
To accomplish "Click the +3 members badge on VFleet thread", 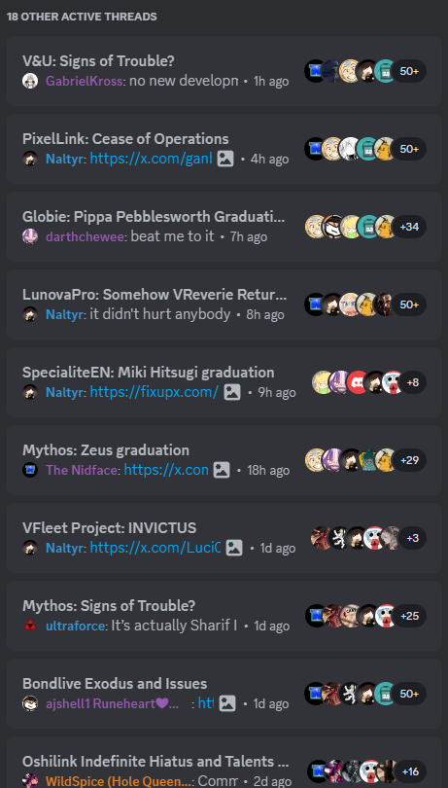I will pyautogui.click(x=412, y=538).
